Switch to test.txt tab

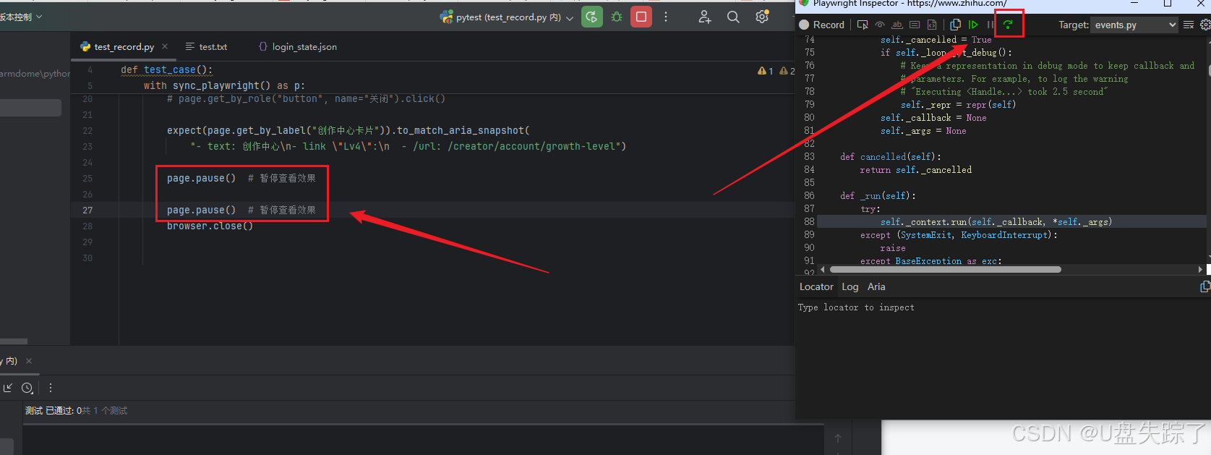click(206, 46)
